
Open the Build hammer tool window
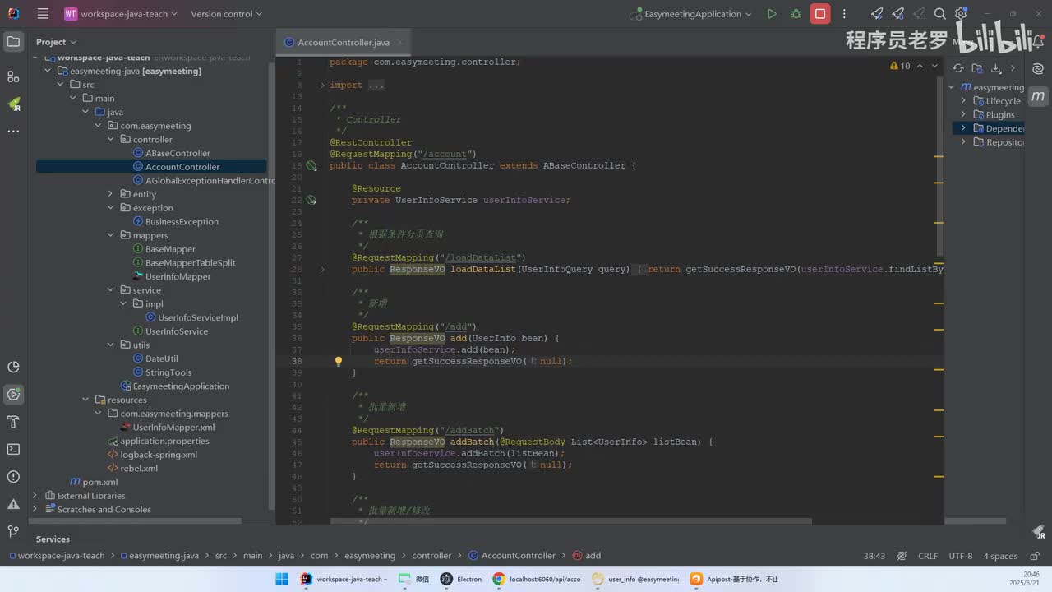coord(13,422)
